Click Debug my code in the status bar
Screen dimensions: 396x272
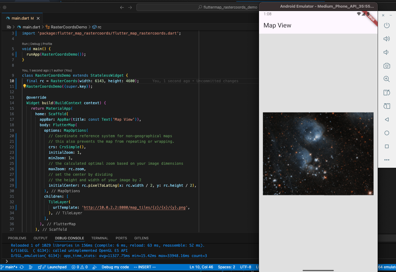point(115,267)
